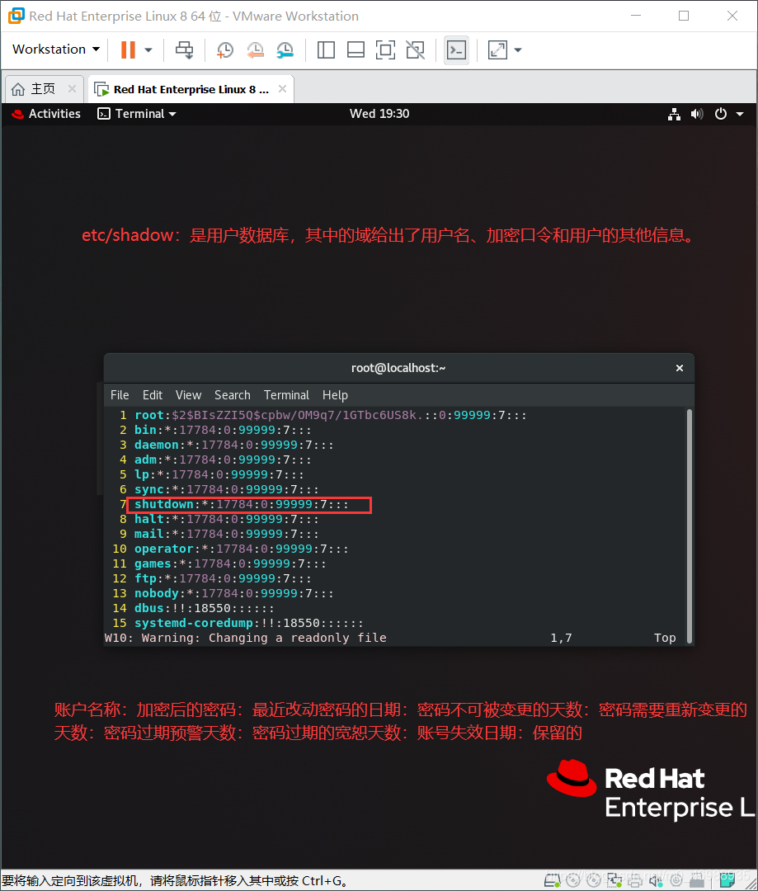Pause the virtual machine
Screen dimensions: 758x891
[128, 50]
